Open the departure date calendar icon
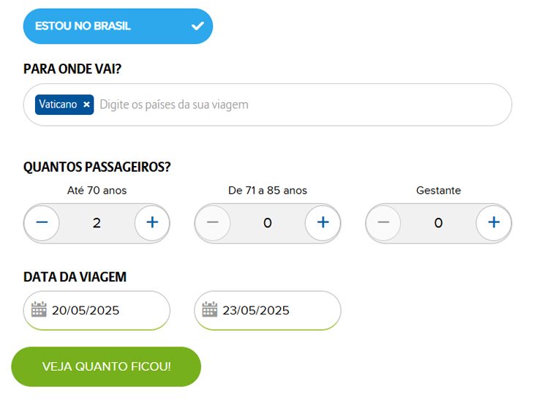 (39, 309)
